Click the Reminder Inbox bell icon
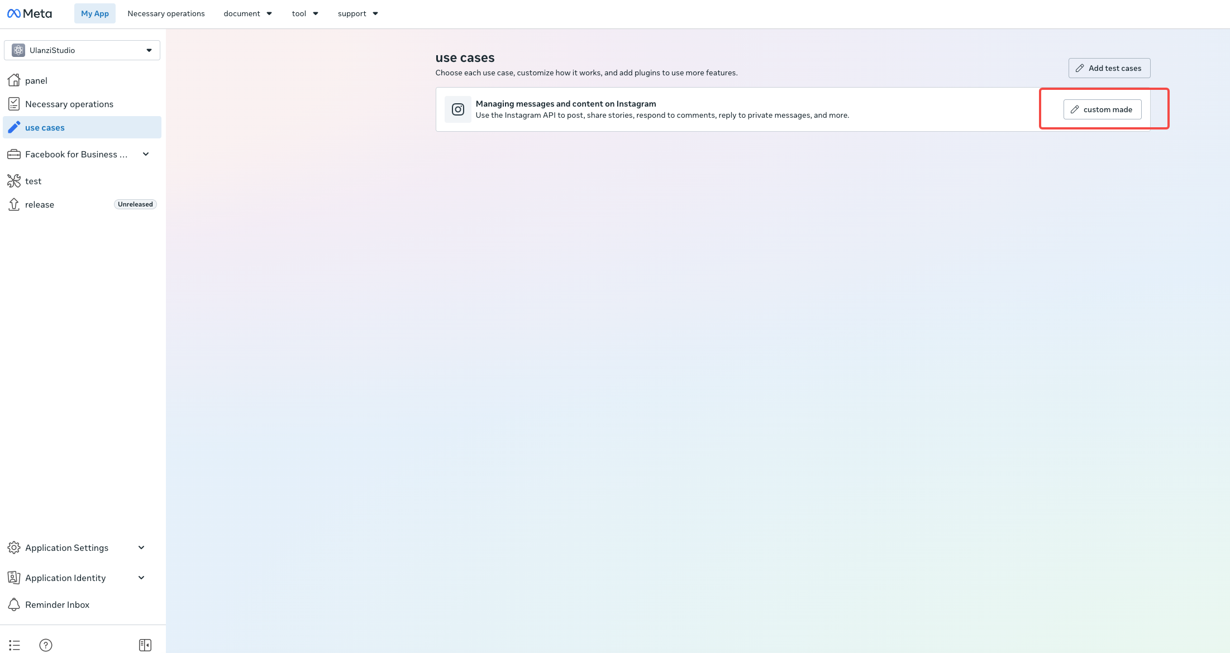 [14, 604]
